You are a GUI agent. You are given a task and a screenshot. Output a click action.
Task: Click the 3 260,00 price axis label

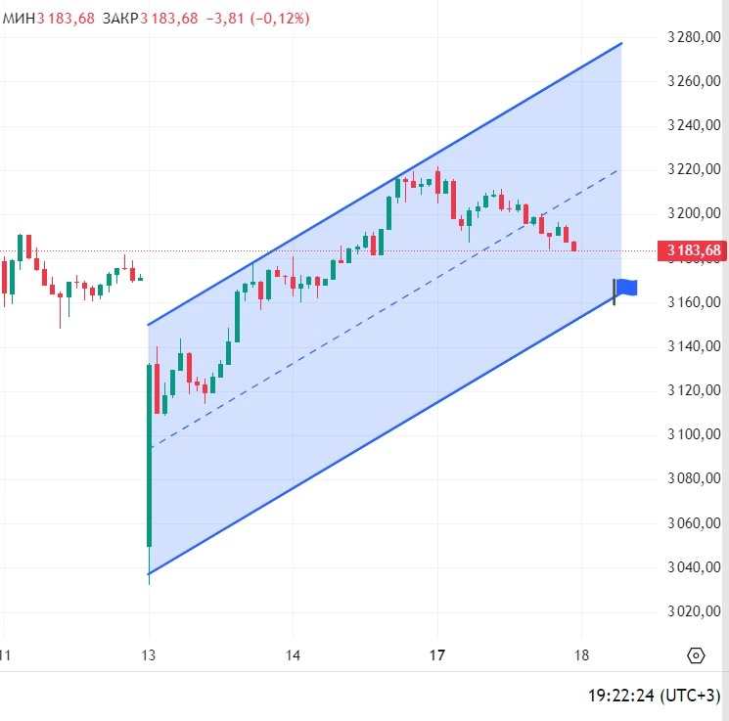coord(694,81)
